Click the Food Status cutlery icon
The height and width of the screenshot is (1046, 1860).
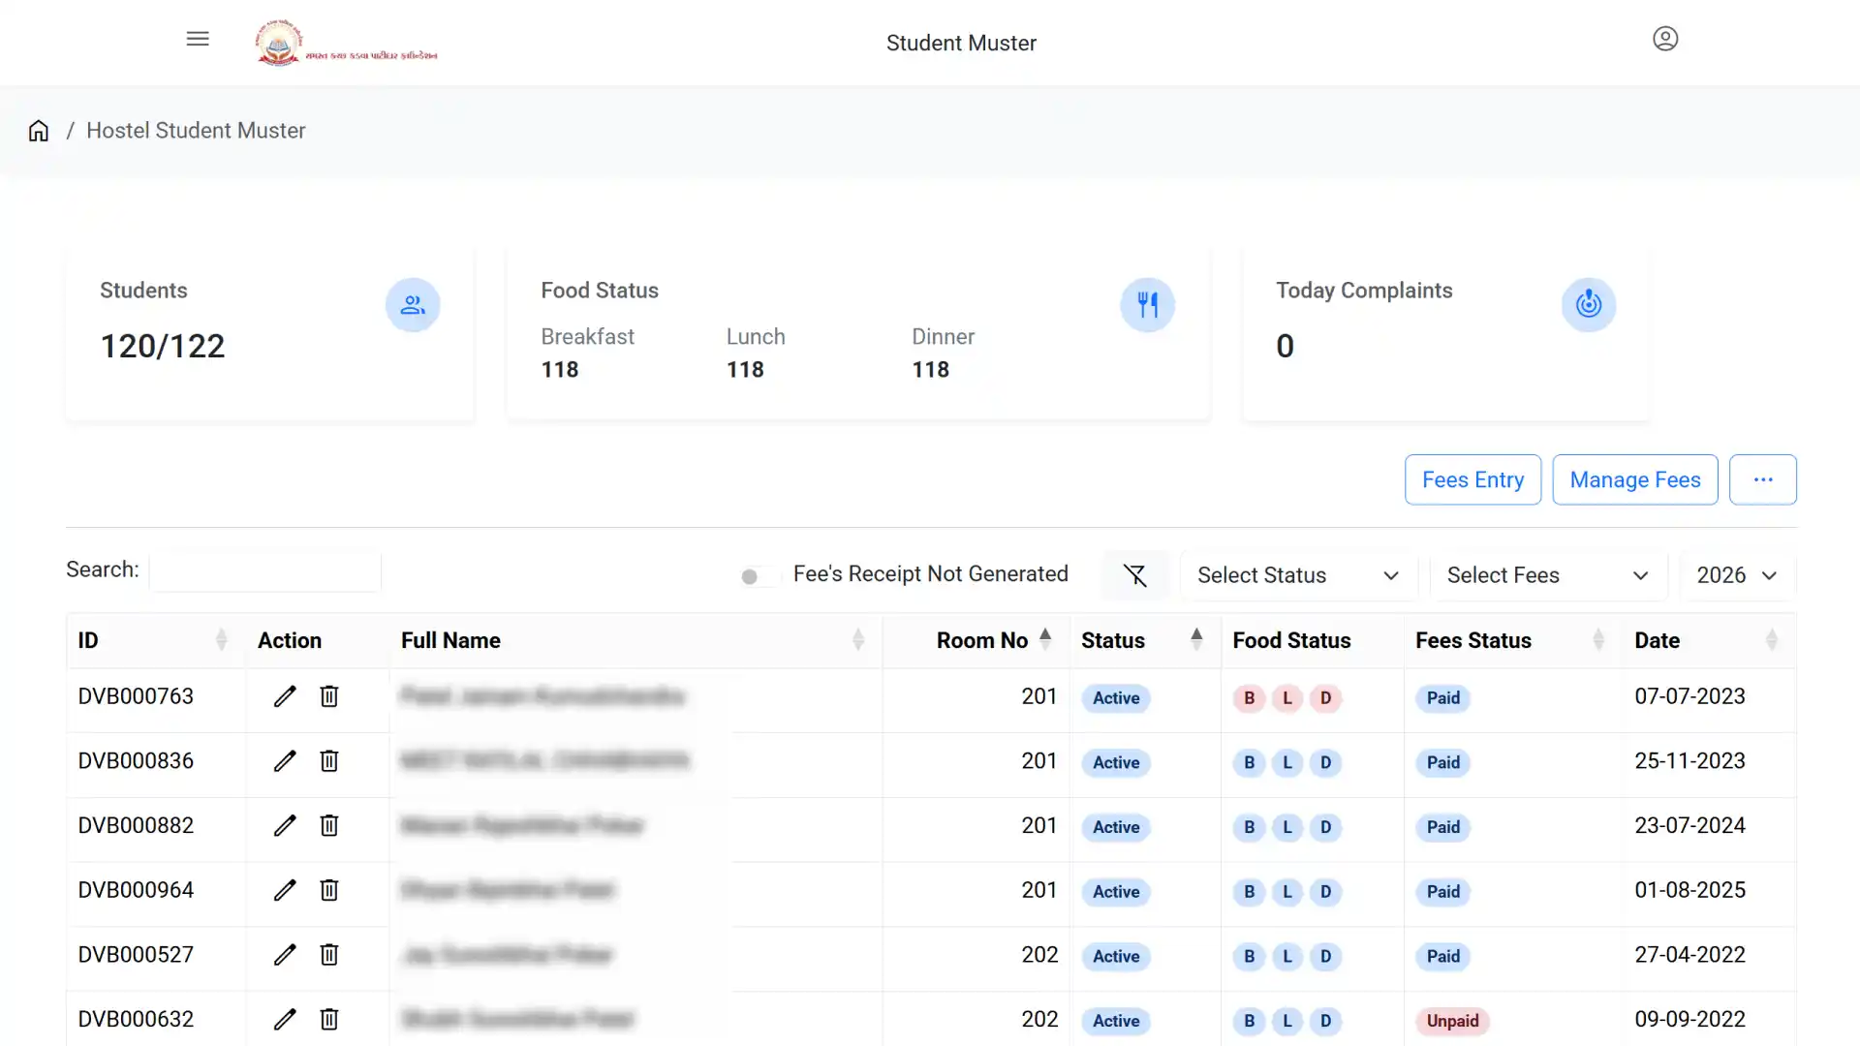point(1148,305)
